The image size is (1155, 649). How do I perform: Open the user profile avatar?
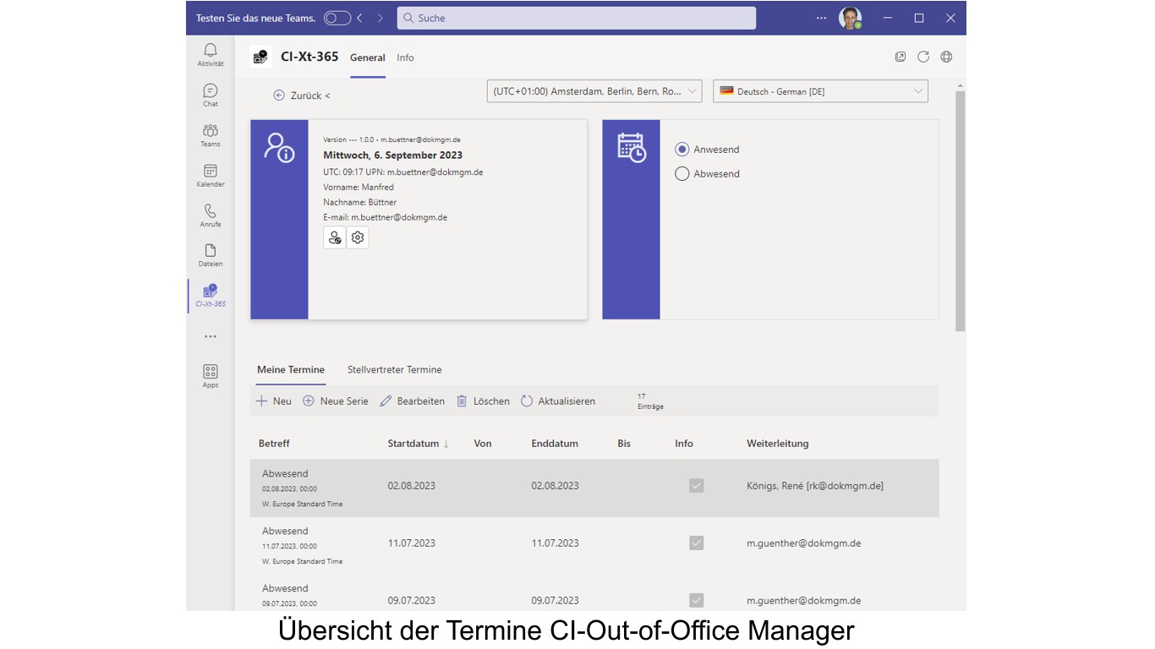[850, 18]
